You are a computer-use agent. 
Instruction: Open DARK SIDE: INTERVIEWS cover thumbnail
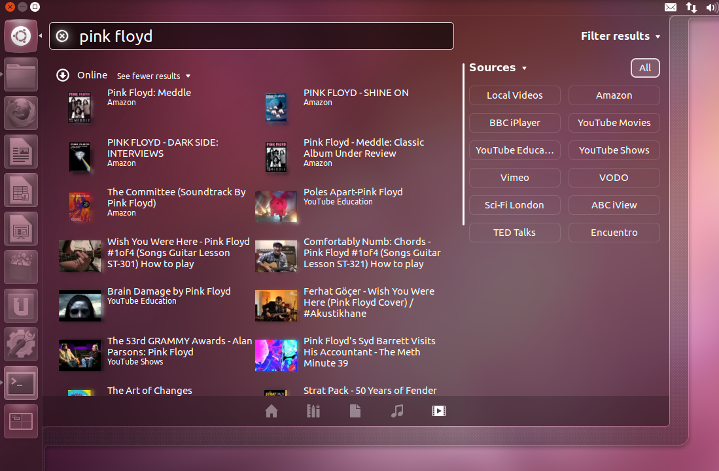80,157
